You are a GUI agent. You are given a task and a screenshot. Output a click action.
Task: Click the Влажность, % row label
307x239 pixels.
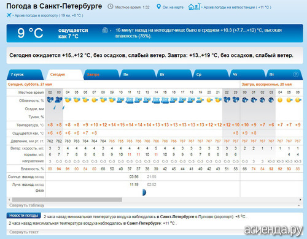coord(32,169)
